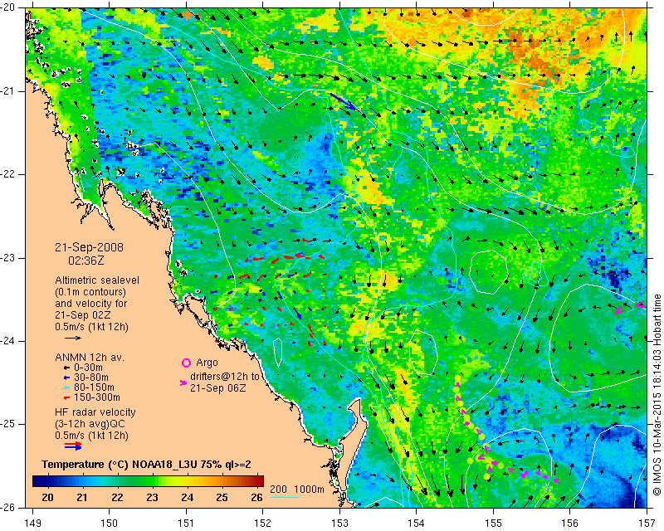This screenshot has height=531, width=664.
Task: Click the '(3-12h avg)QC' label
Action: coord(90,424)
